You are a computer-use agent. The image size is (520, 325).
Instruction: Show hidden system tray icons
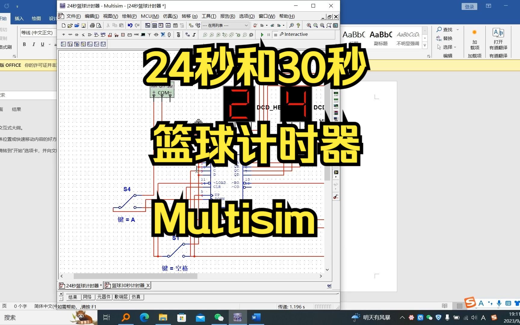pyautogui.click(x=402, y=317)
